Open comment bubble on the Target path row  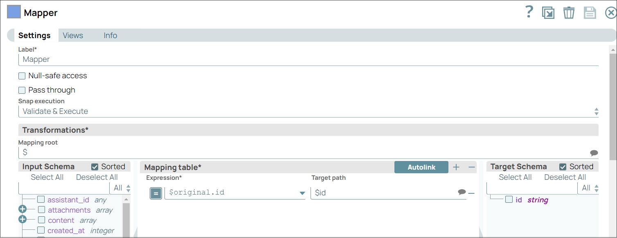[x=462, y=192]
